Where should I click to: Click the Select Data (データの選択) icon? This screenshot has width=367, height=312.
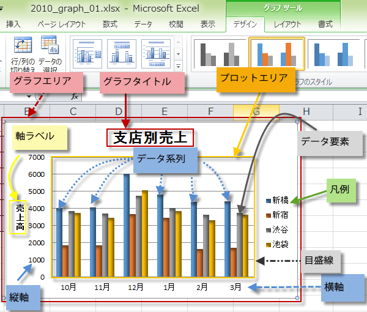(49, 49)
